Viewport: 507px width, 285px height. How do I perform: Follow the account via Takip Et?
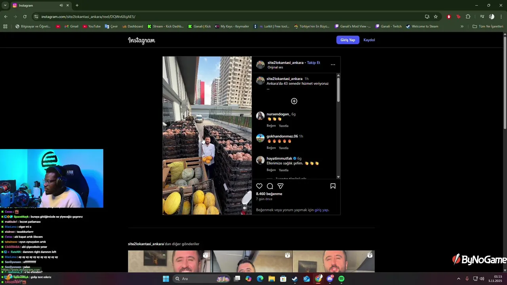coord(313,63)
